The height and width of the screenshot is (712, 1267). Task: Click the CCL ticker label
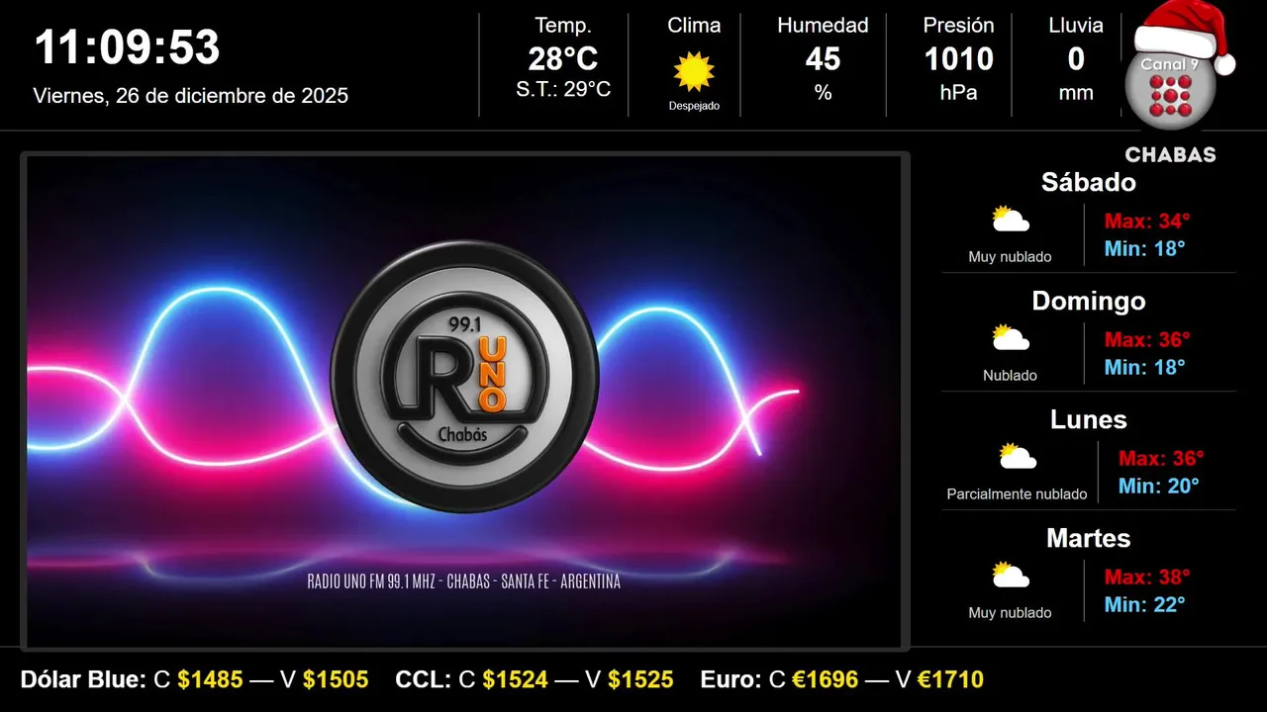point(422,679)
